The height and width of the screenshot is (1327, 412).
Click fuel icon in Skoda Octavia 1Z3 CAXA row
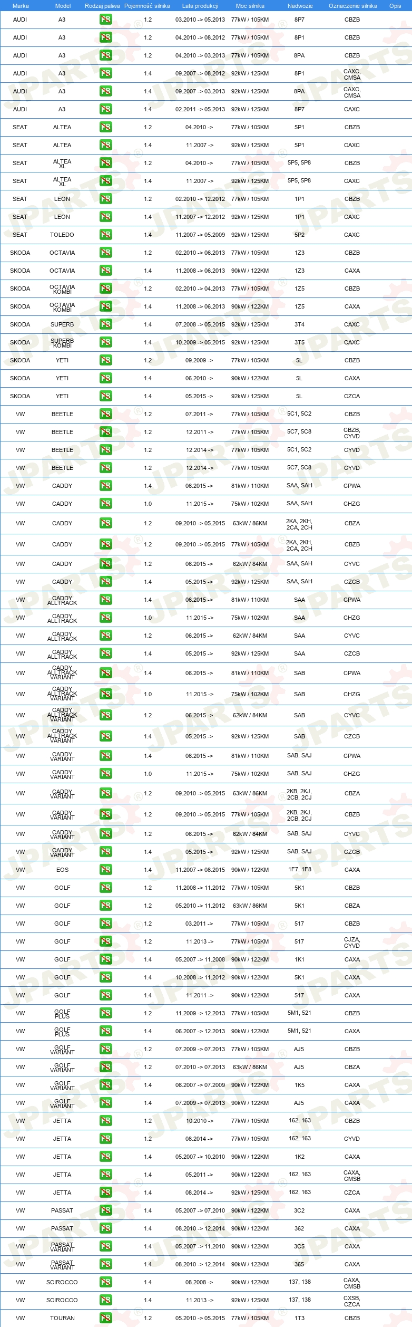click(105, 271)
